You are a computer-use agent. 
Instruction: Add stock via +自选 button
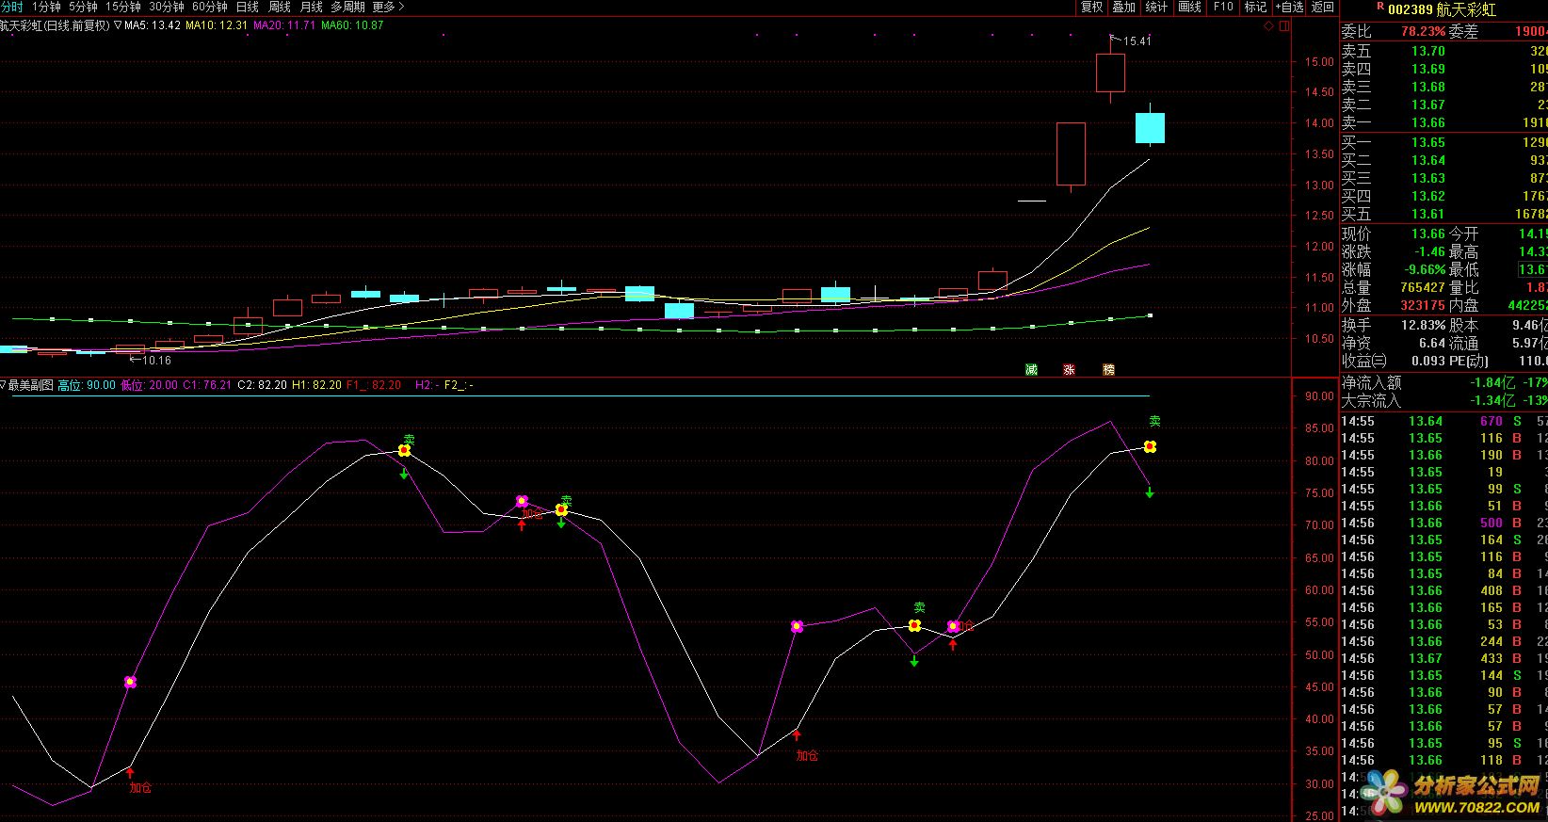(1289, 7)
